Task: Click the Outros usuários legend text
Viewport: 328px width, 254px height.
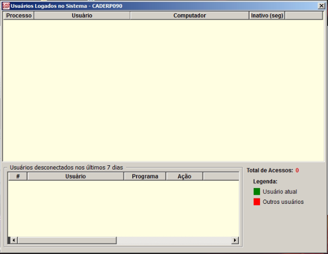Action: click(x=283, y=202)
